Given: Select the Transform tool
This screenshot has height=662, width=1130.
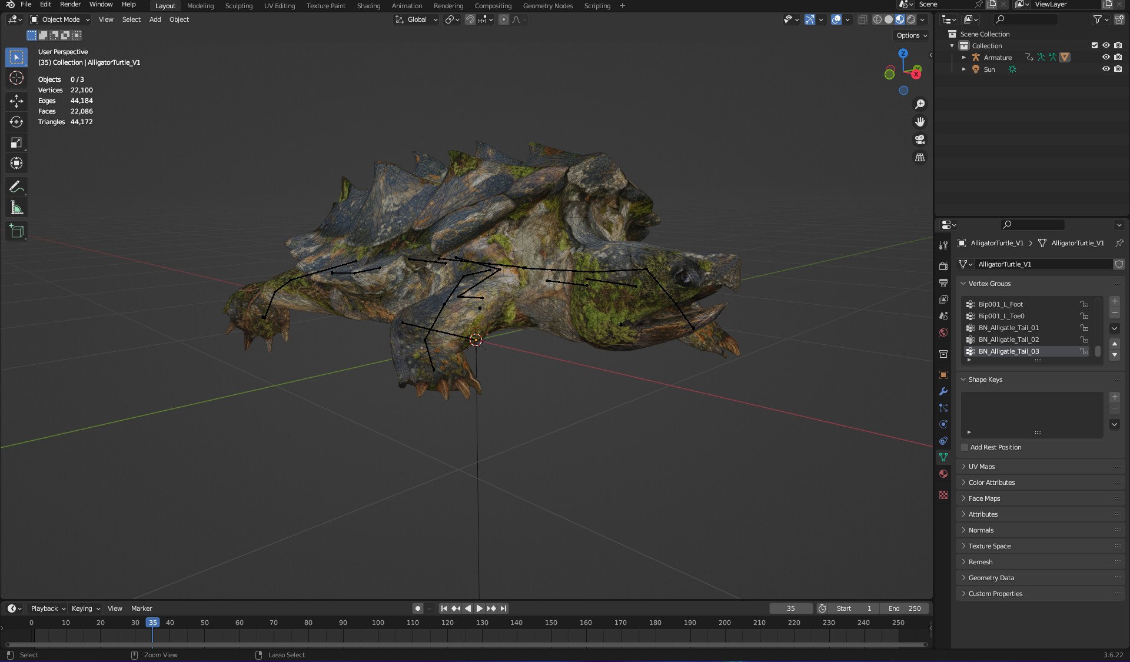Looking at the screenshot, I should [16, 163].
